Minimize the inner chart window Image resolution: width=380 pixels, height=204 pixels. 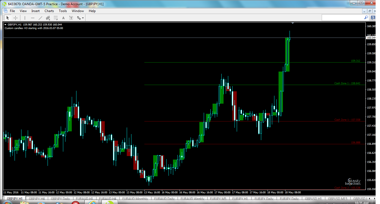365,11
